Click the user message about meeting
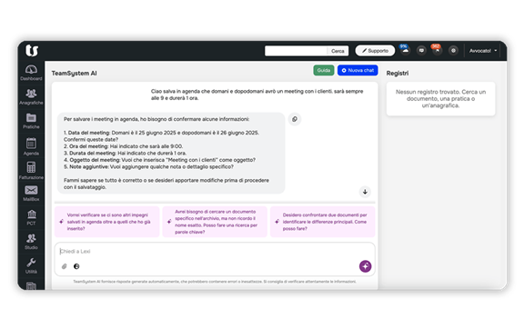Image resolution: width=524 pixels, height=329 pixels. pos(257,95)
